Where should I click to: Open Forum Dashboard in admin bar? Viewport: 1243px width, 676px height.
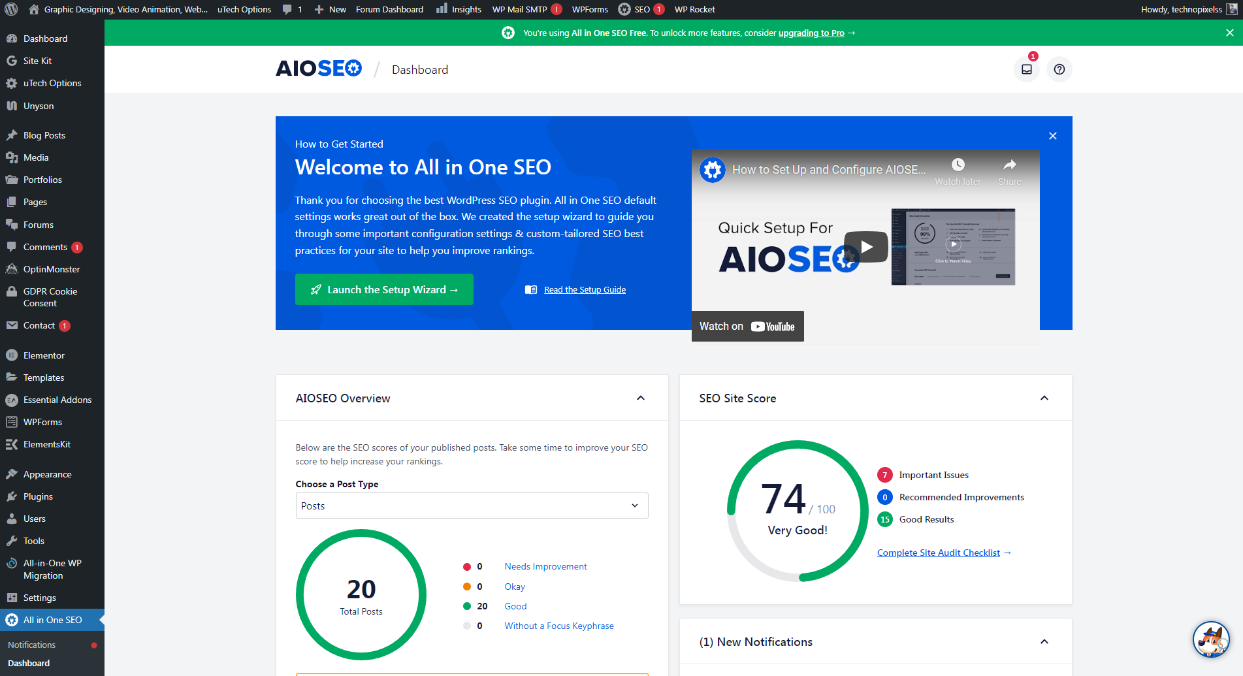(389, 9)
